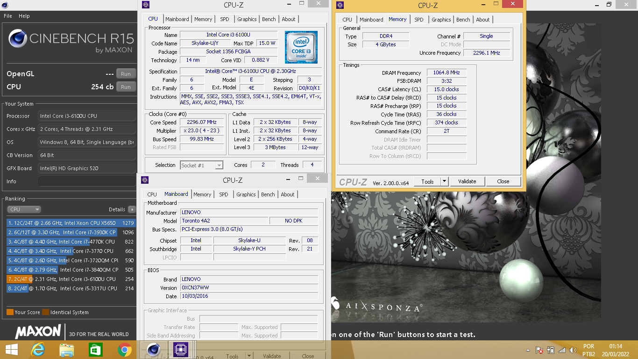The height and width of the screenshot is (359, 638).
Task: Select the CPU tab in the Mainboard window
Action: [x=152, y=194]
